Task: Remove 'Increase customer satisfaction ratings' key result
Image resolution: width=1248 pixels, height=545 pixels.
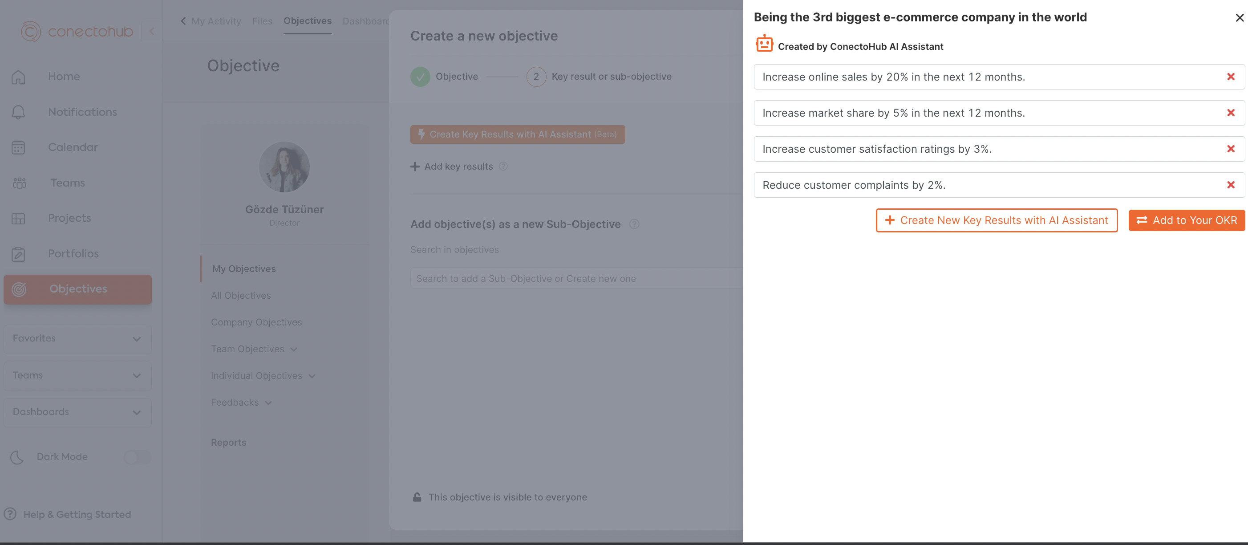Action: (x=1231, y=149)
